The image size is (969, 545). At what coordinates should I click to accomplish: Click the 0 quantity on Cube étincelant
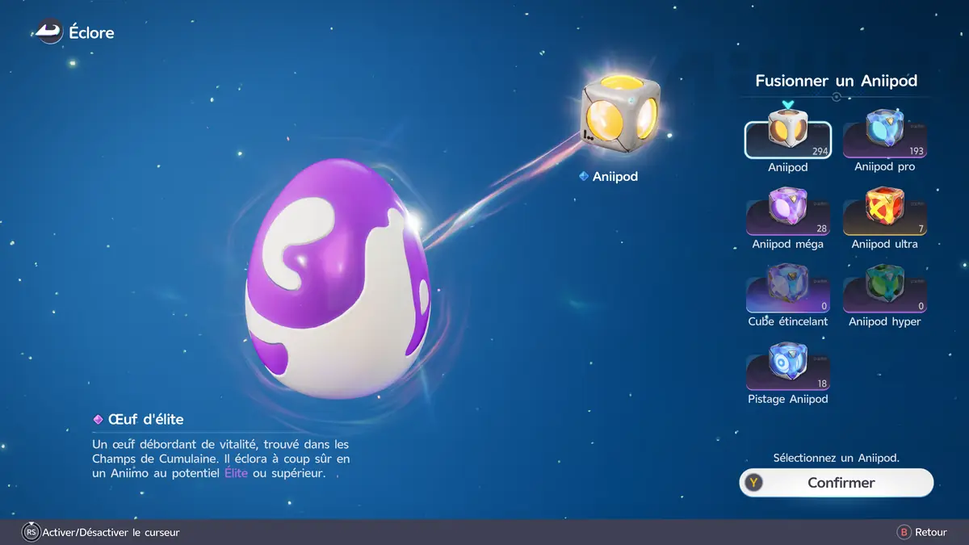824,306
